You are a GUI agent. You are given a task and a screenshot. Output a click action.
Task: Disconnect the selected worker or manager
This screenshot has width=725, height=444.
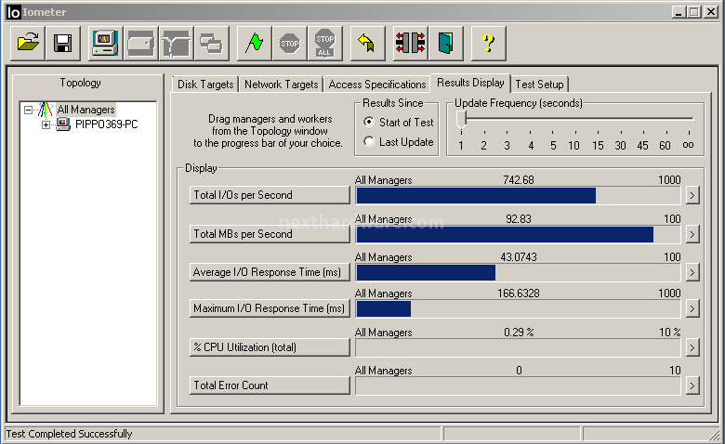point(410,43)
